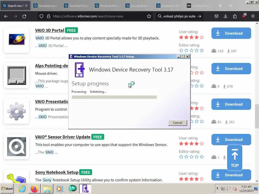Click VAIO Sensor Driver user rating stars
Screen dimensions: 259x194
[x=191, y=144]
